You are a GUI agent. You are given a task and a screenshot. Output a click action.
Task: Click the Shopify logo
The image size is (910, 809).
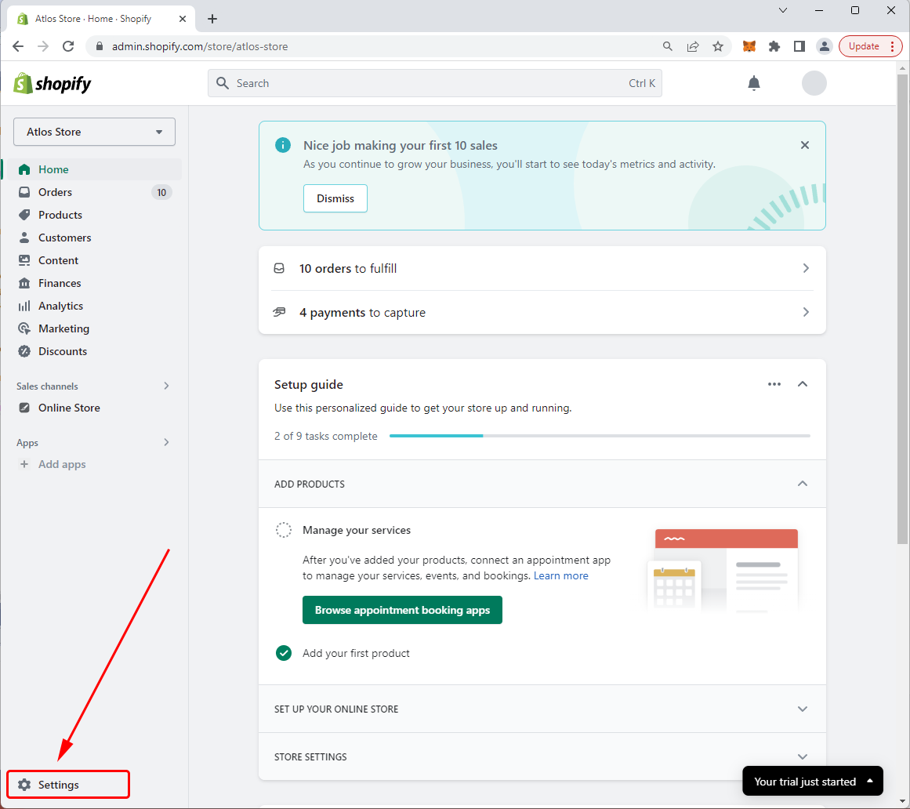tap(53, 84)
